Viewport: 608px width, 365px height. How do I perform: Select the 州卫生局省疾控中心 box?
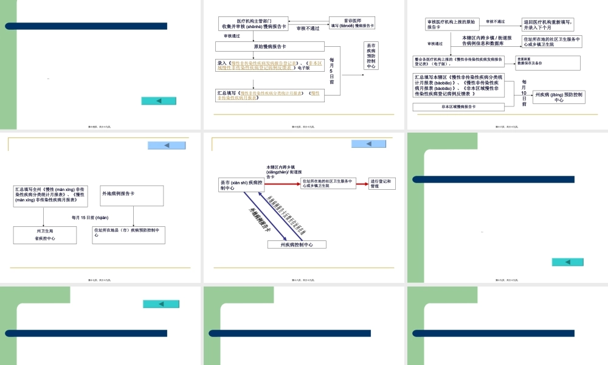[44, 234]
